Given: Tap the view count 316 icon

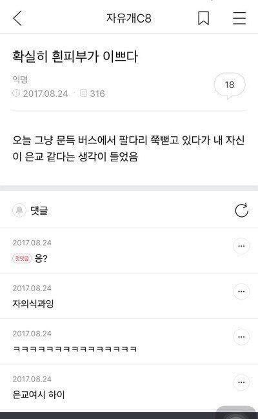Looking at the screenshot, I should (x=83, y=93).
